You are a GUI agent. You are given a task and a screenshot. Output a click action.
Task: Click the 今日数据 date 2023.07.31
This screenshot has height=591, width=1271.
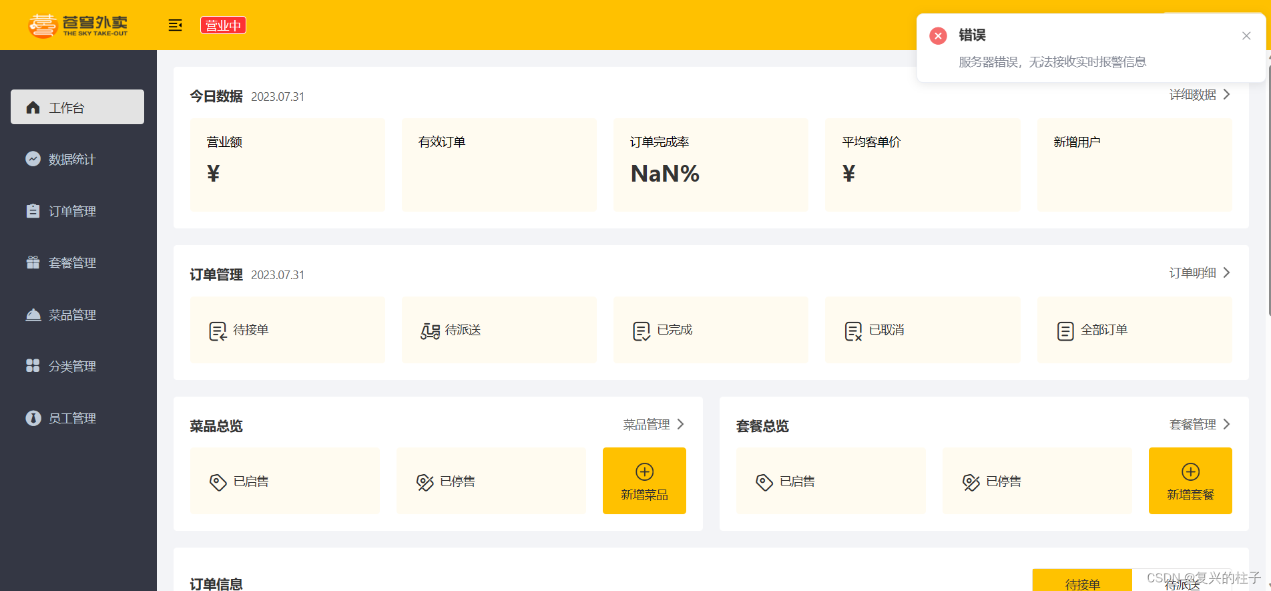[x=278, y=97]
